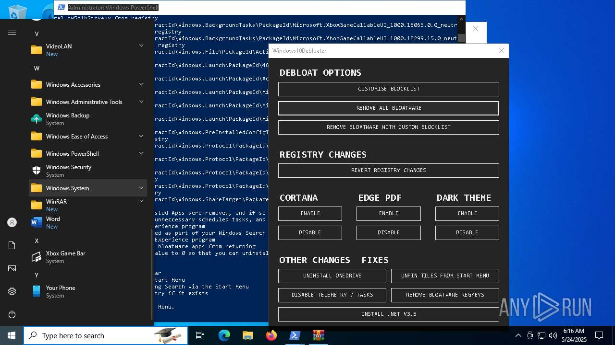Click Unpin Tiles From Start Menu
This screenshot has width=615, height=345.
[x=445, y=276]
